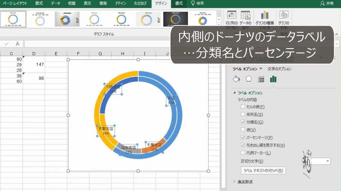The height and width of the screenshot is (191, 341).
Task: Click the 共有 share button
Action: coord(327,3)
